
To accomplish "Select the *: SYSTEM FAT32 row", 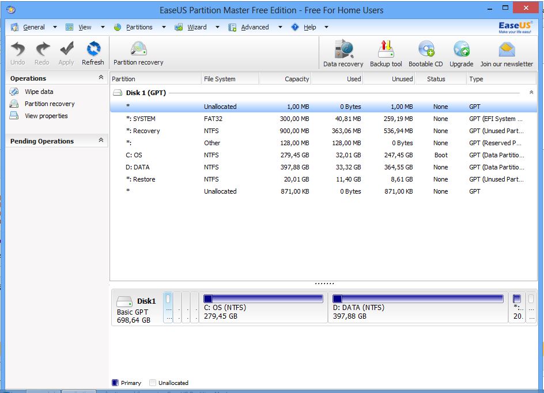I will point(323,119).
